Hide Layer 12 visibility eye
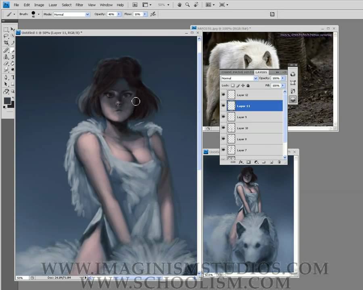The width and height of the screenshot is (363, 290). [223, 95]
